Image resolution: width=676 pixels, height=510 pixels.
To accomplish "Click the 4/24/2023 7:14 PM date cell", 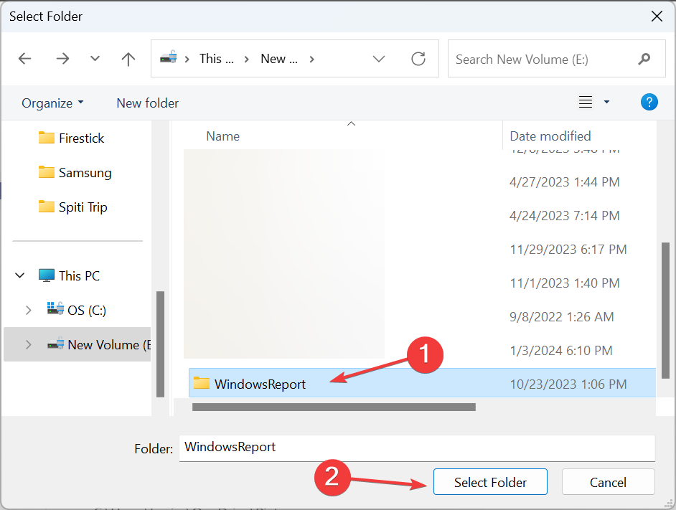I will pos(564,216).
